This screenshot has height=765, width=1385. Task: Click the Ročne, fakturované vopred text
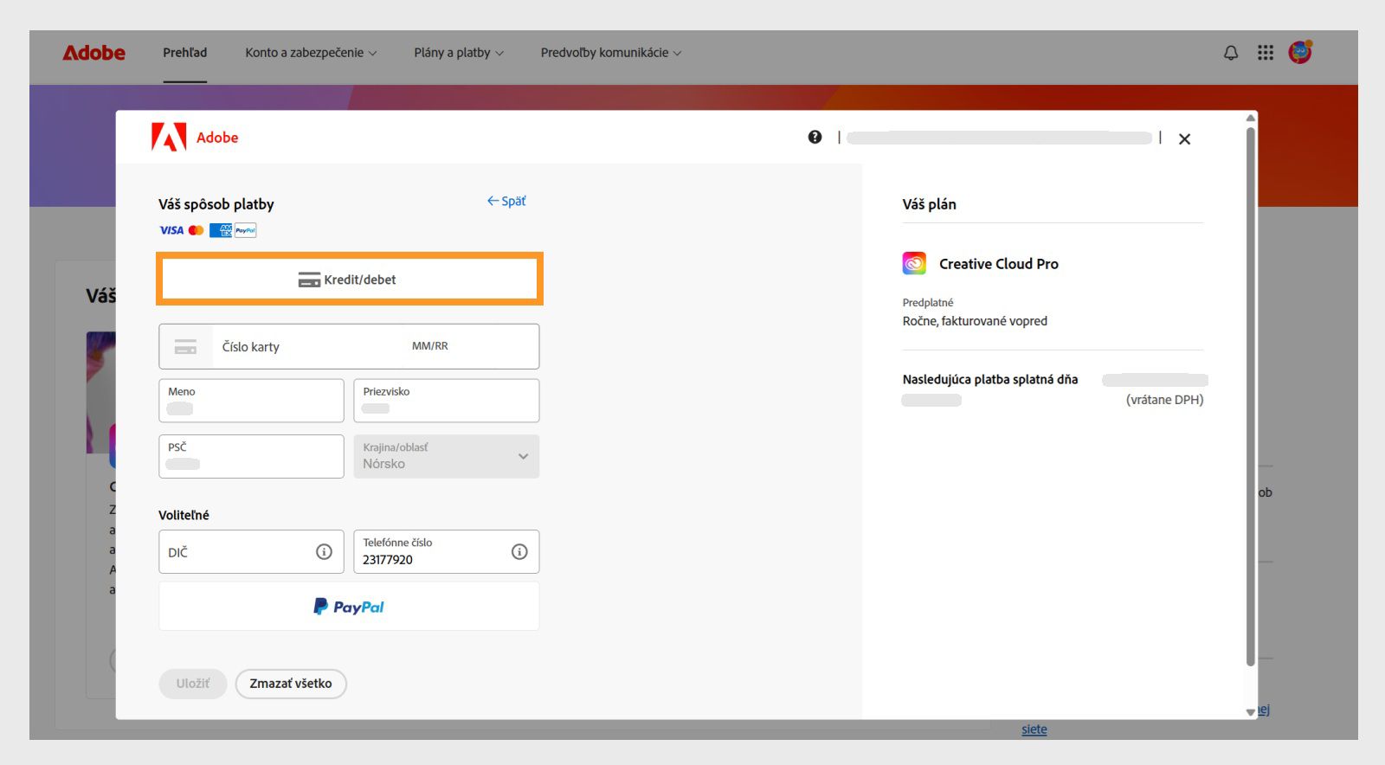coord(975,321)
